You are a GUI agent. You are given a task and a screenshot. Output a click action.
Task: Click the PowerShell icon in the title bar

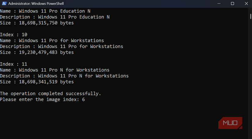[x=3, y=4]
